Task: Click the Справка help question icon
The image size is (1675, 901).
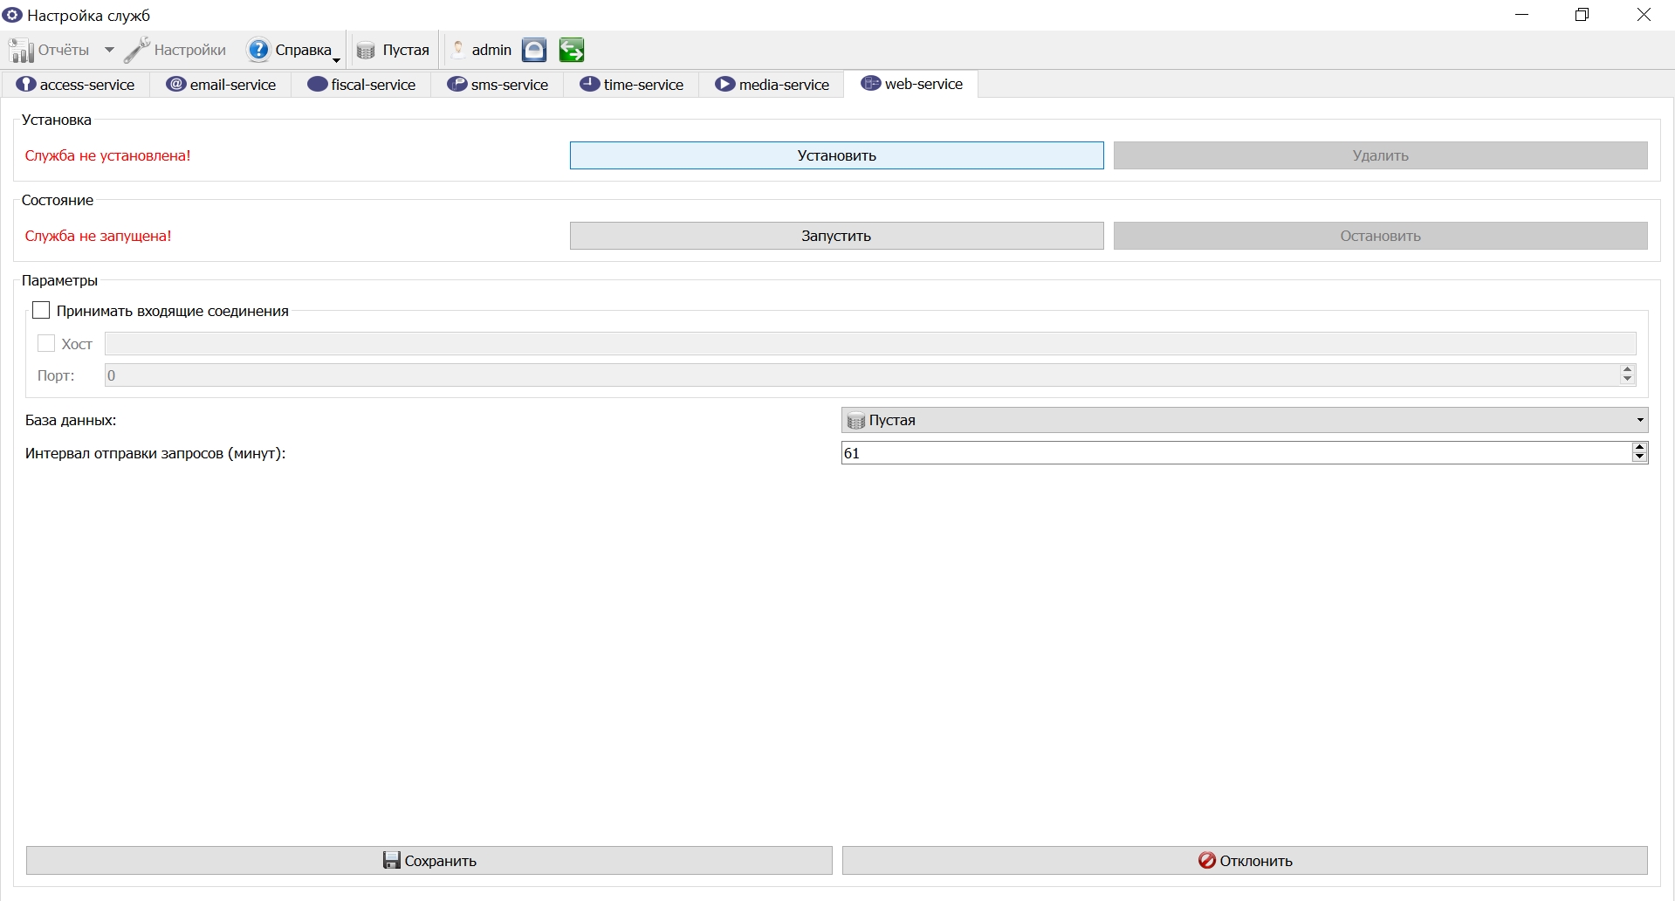Action: point(258,50)
